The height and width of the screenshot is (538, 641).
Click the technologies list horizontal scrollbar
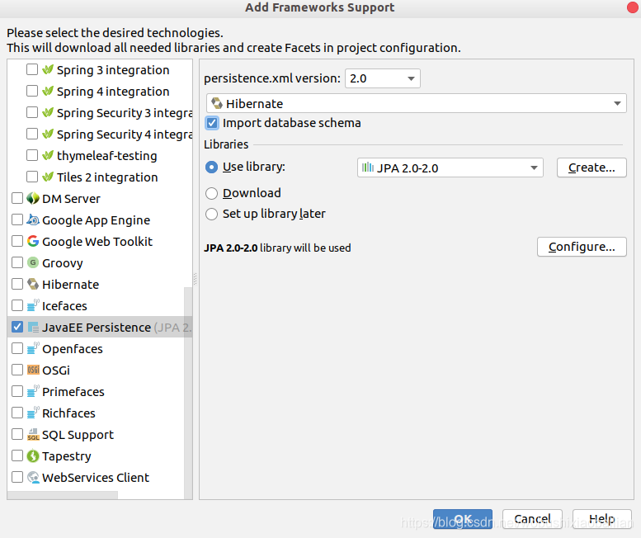63,495
